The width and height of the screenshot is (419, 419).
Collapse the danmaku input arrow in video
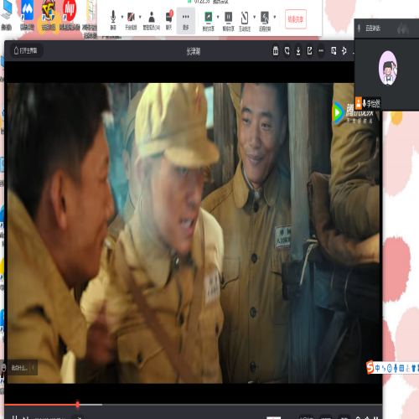33,368
